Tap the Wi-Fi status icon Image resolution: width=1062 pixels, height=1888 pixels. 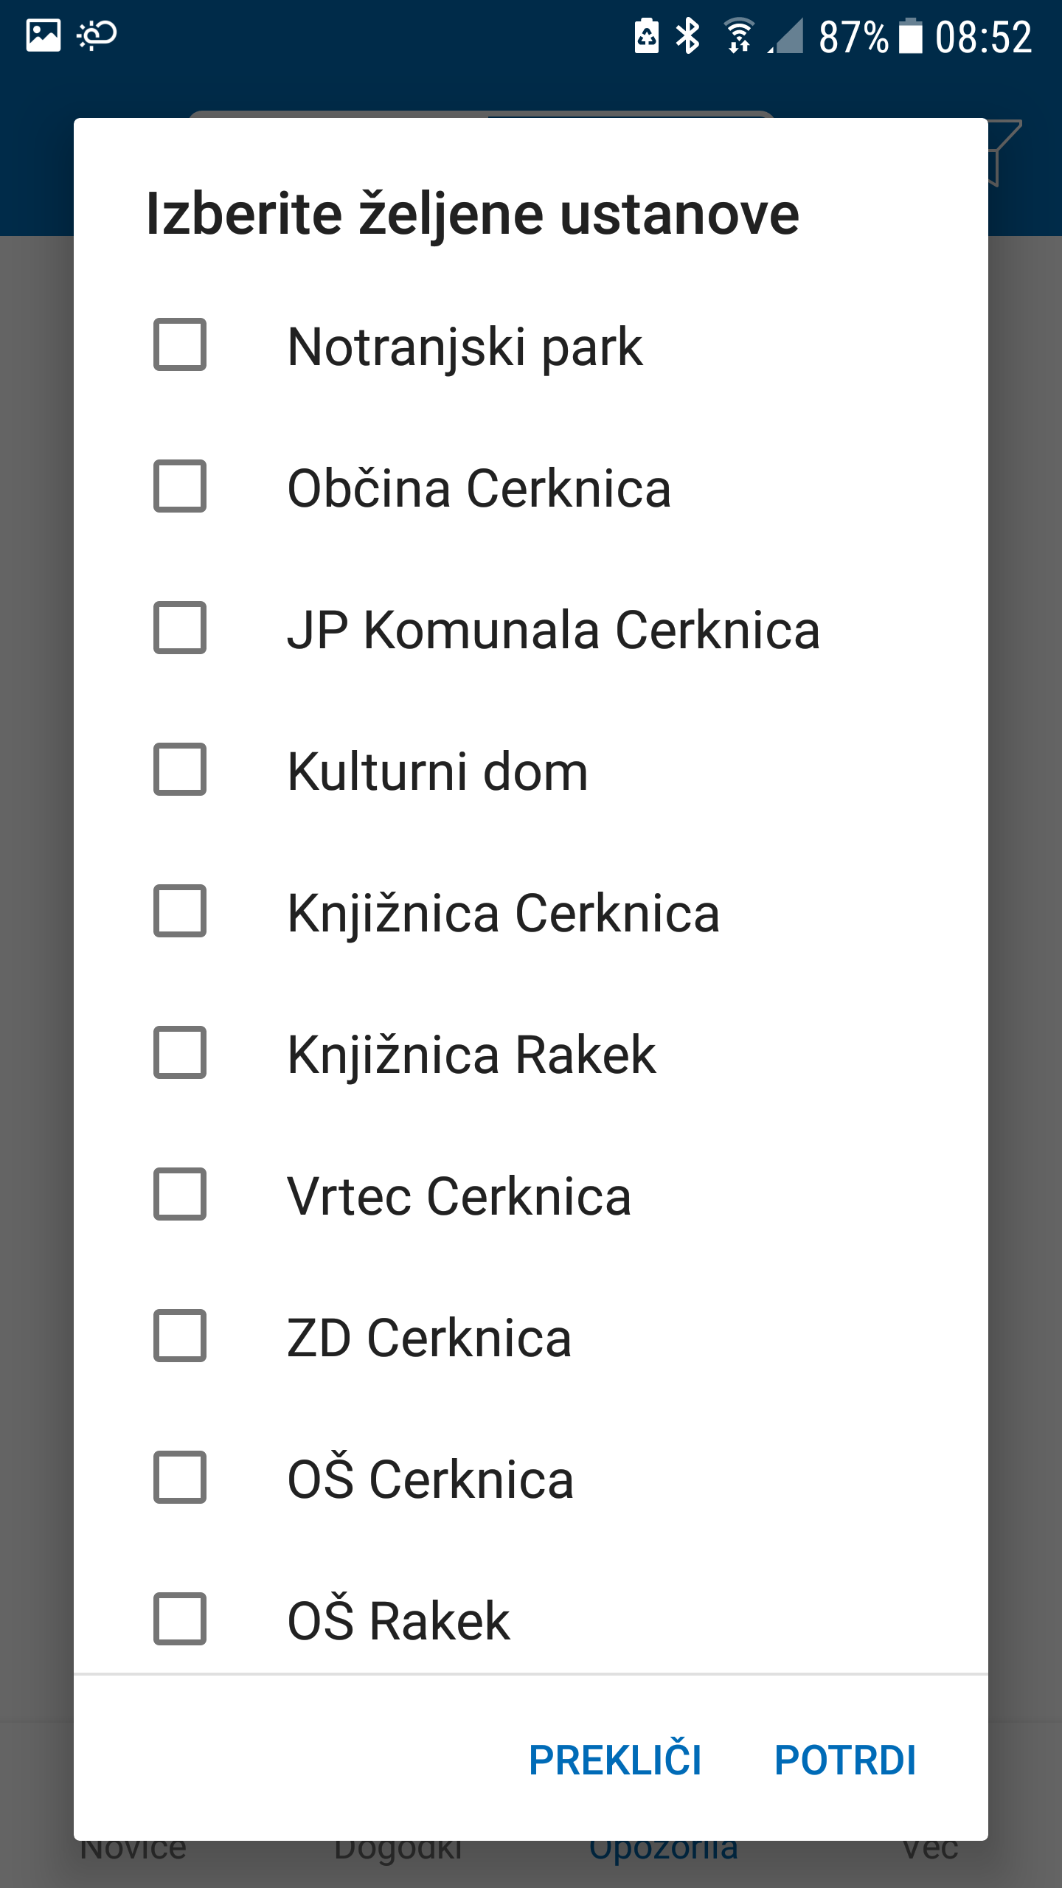coord(739,35)
